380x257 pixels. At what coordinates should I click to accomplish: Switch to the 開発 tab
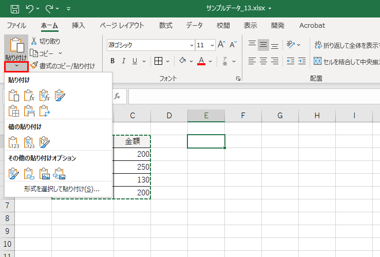278,26
